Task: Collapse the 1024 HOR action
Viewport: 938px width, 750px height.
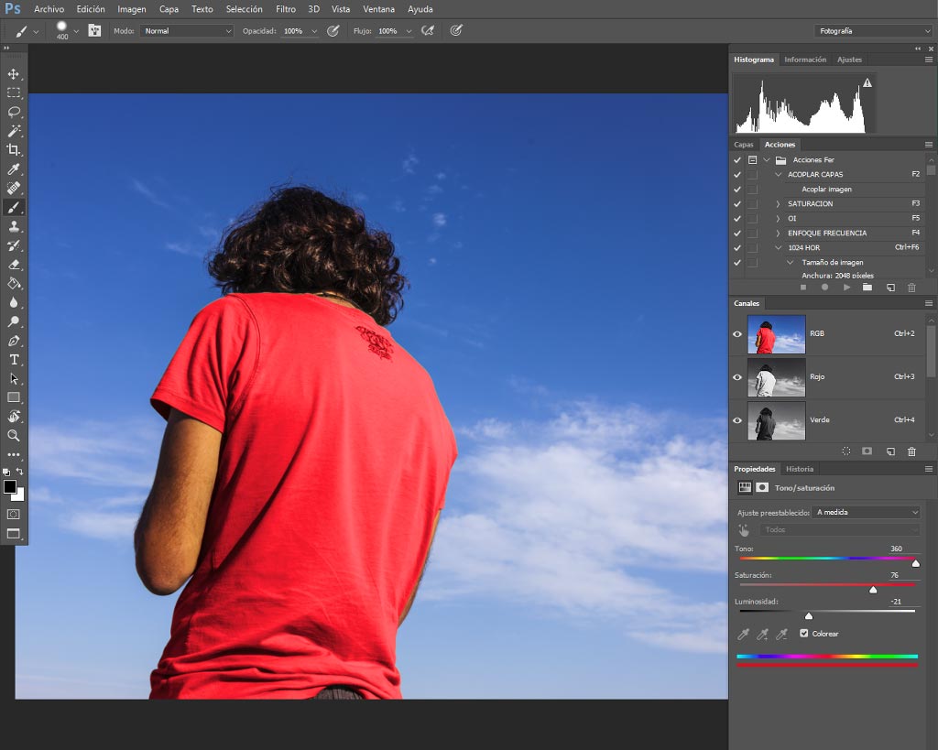Action: (x=778, y=247)
